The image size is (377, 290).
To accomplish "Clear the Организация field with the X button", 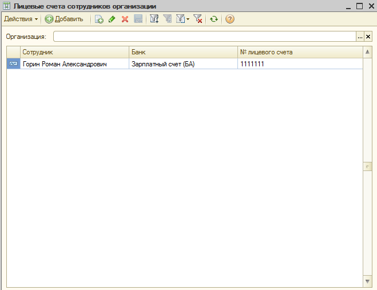I will click(x=368, y=37).
